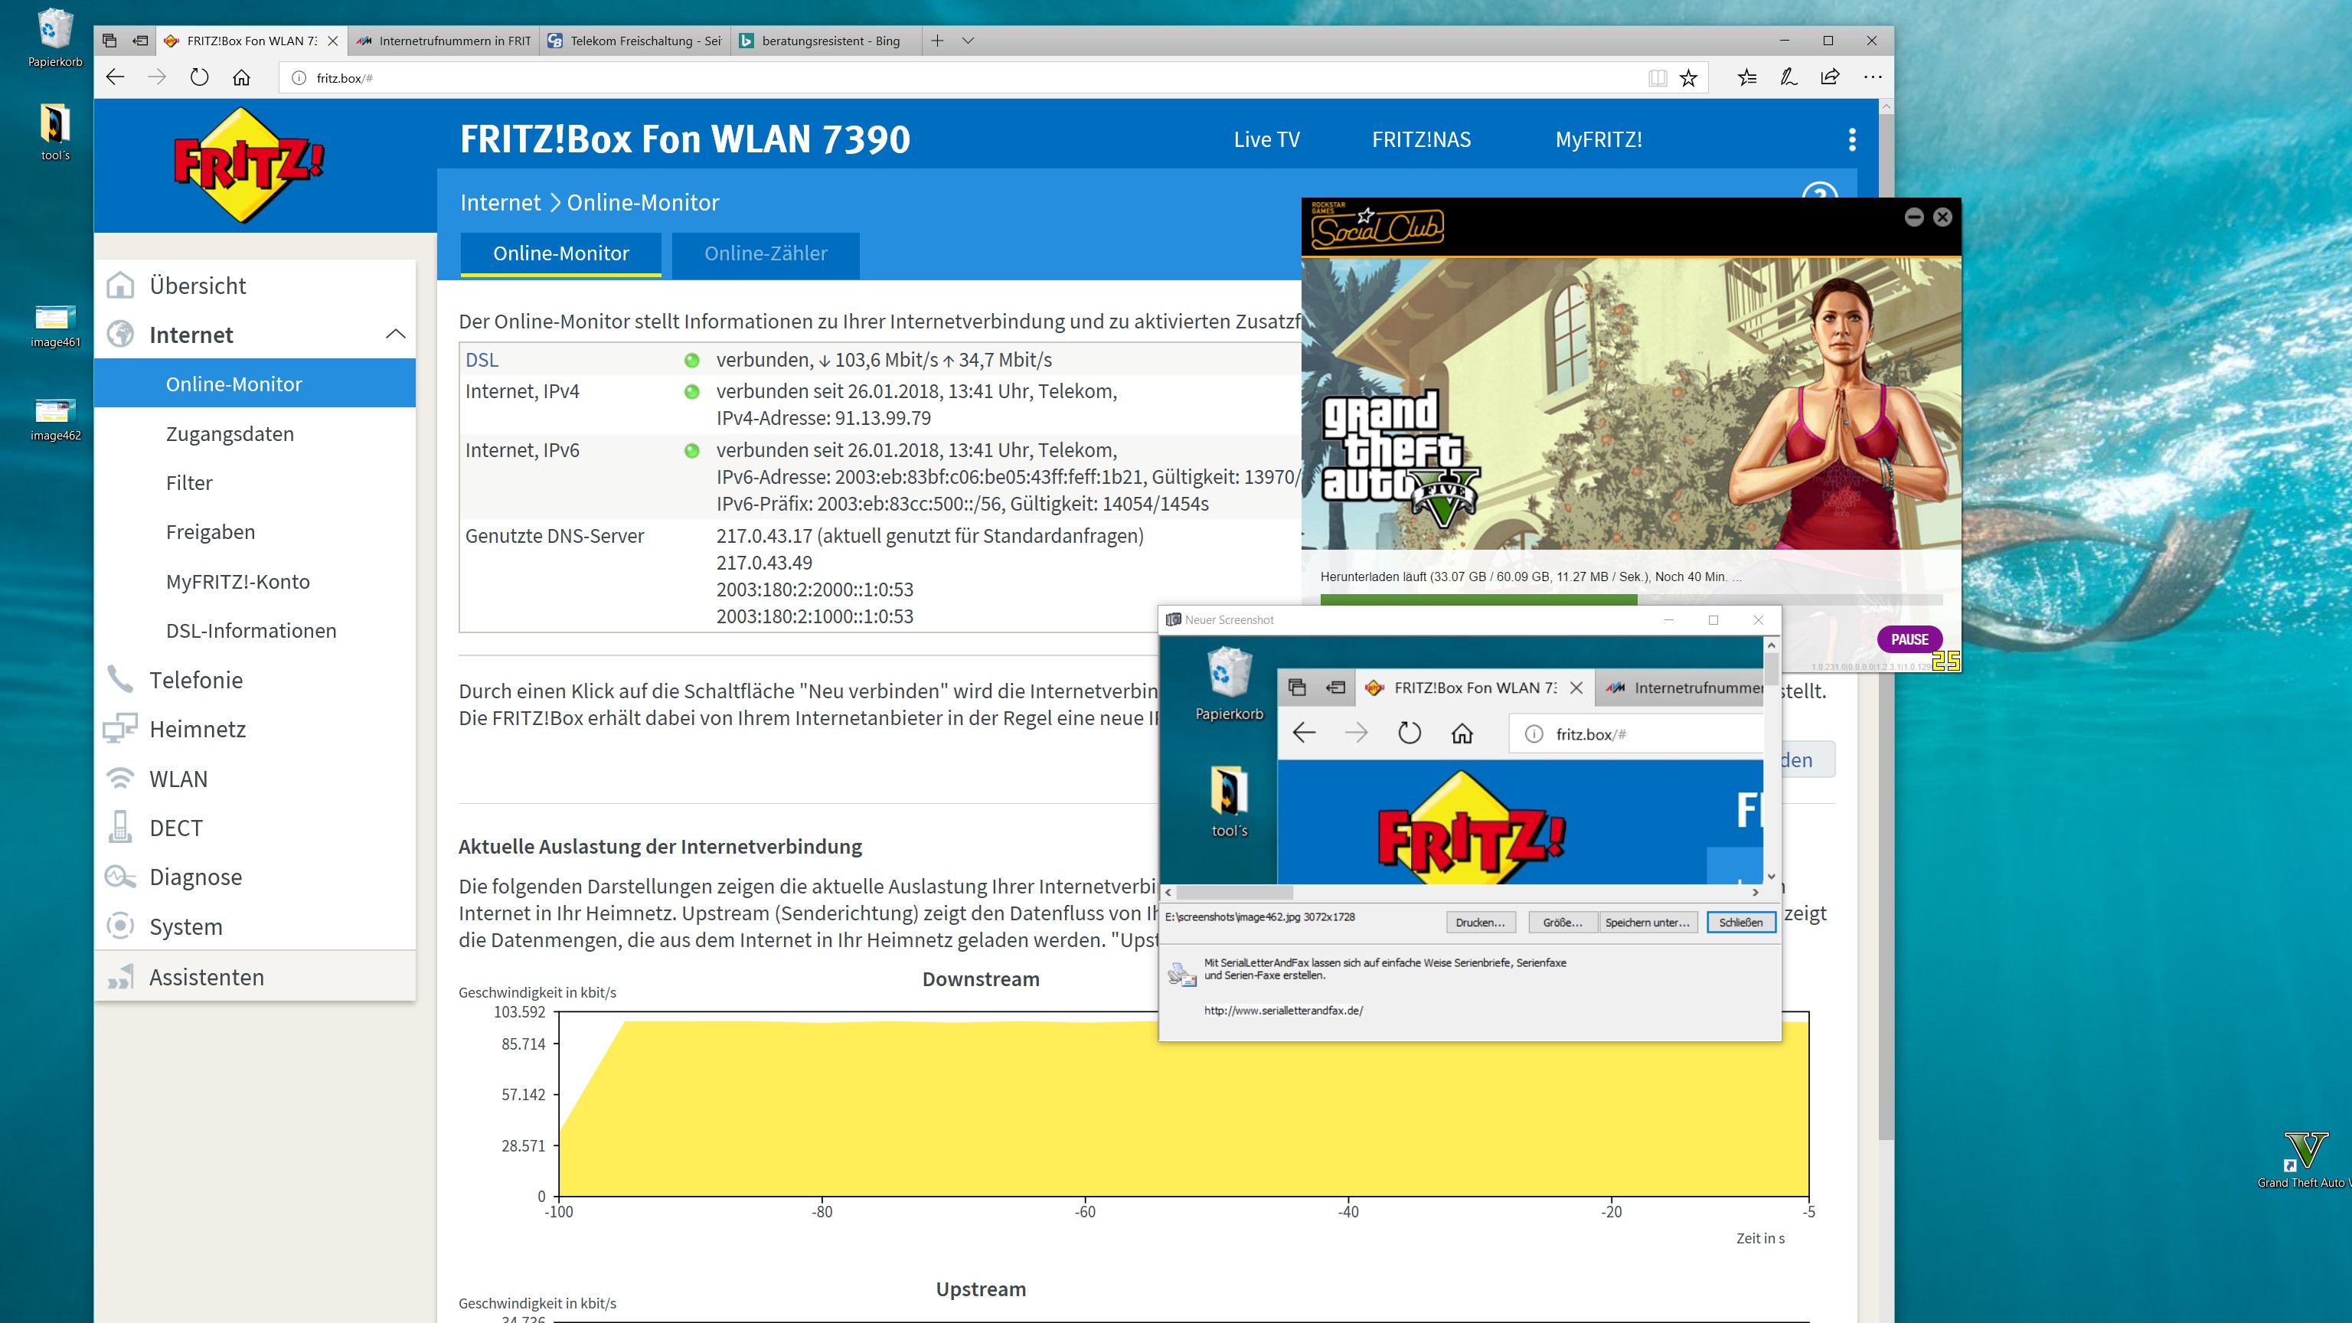Open the three-dot menu in FRITZ!Box header
The image size is (2352, 1323).
point(1851,139)
